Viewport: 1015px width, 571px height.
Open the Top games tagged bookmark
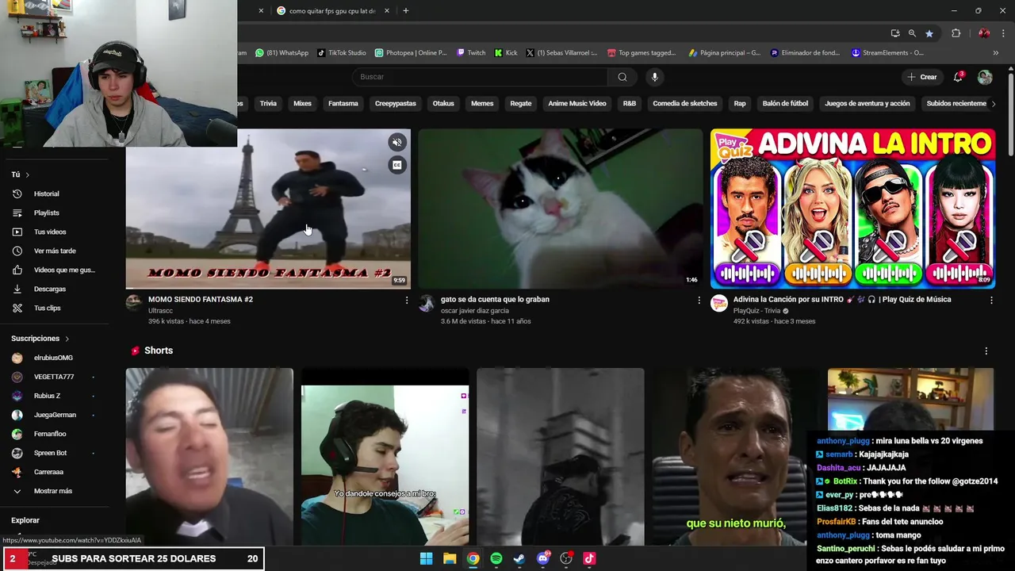pos(642,53)
